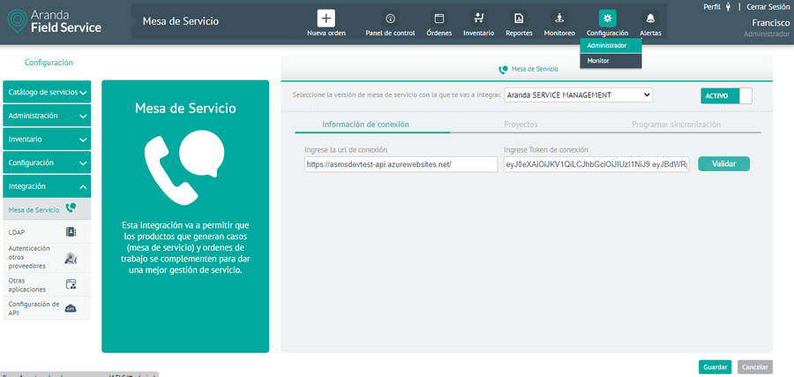This screenshot has height=377, width=794.
Task: Select Configuración de API sidebar item
Action: pos(47,309)
